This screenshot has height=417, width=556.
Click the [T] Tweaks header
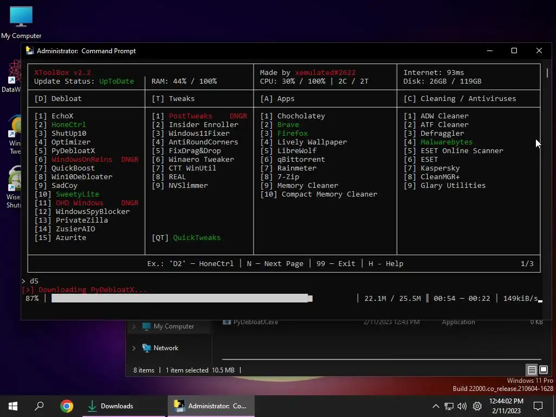[x=173, y=99]
